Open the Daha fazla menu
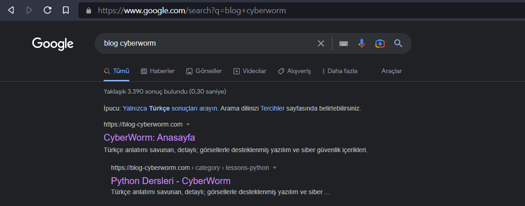The height and width of the screenshot is (206, 525). point(340,71)
